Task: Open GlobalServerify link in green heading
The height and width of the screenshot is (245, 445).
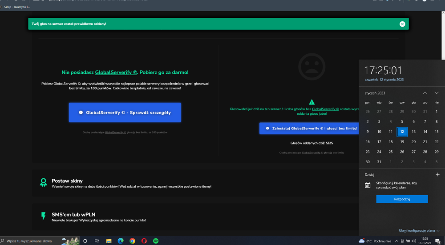Action: (116, 72)
